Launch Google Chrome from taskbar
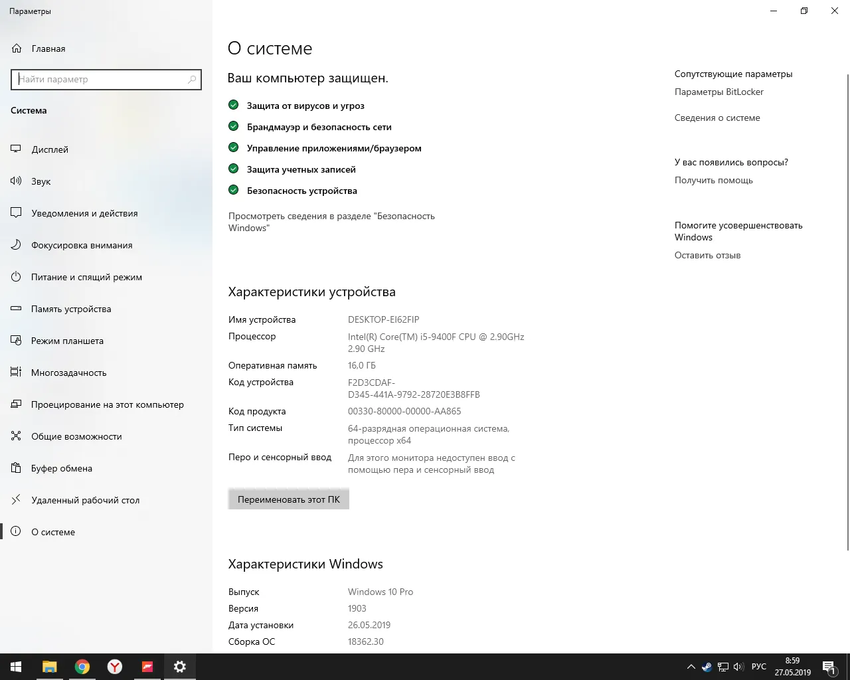The width and height of the screenshot is (850, 680). [82, 667]
